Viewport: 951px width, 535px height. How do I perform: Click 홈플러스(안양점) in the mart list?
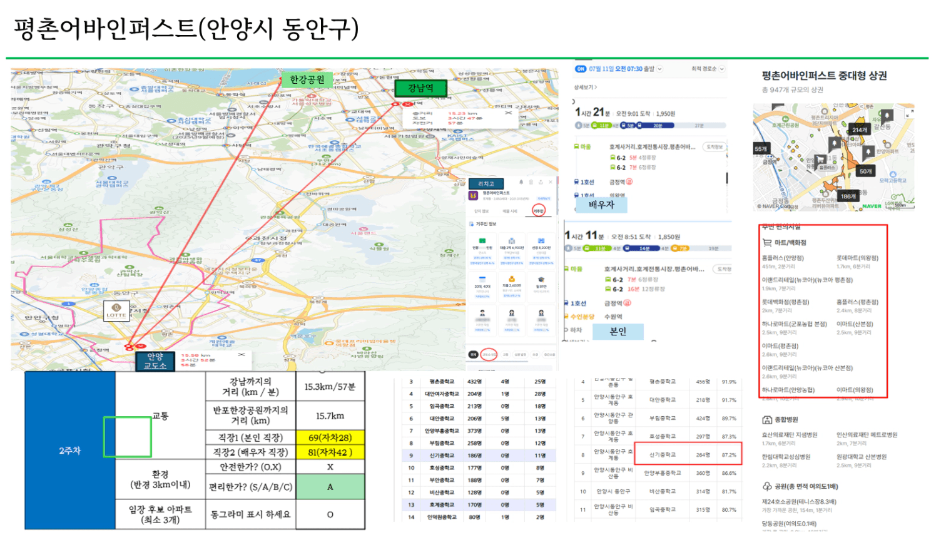tap(783, 258)
